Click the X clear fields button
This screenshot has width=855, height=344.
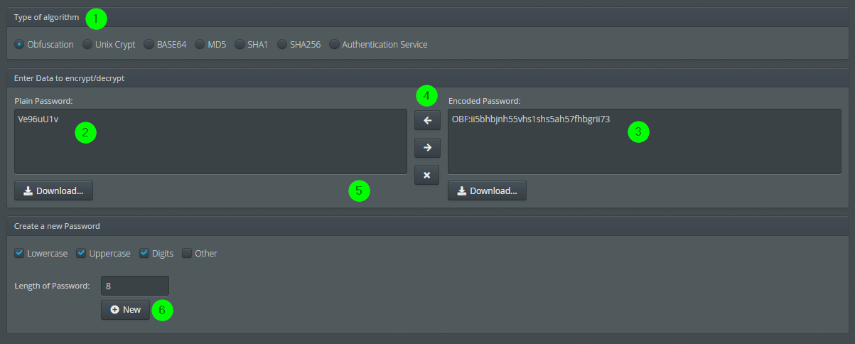[427, 175]
